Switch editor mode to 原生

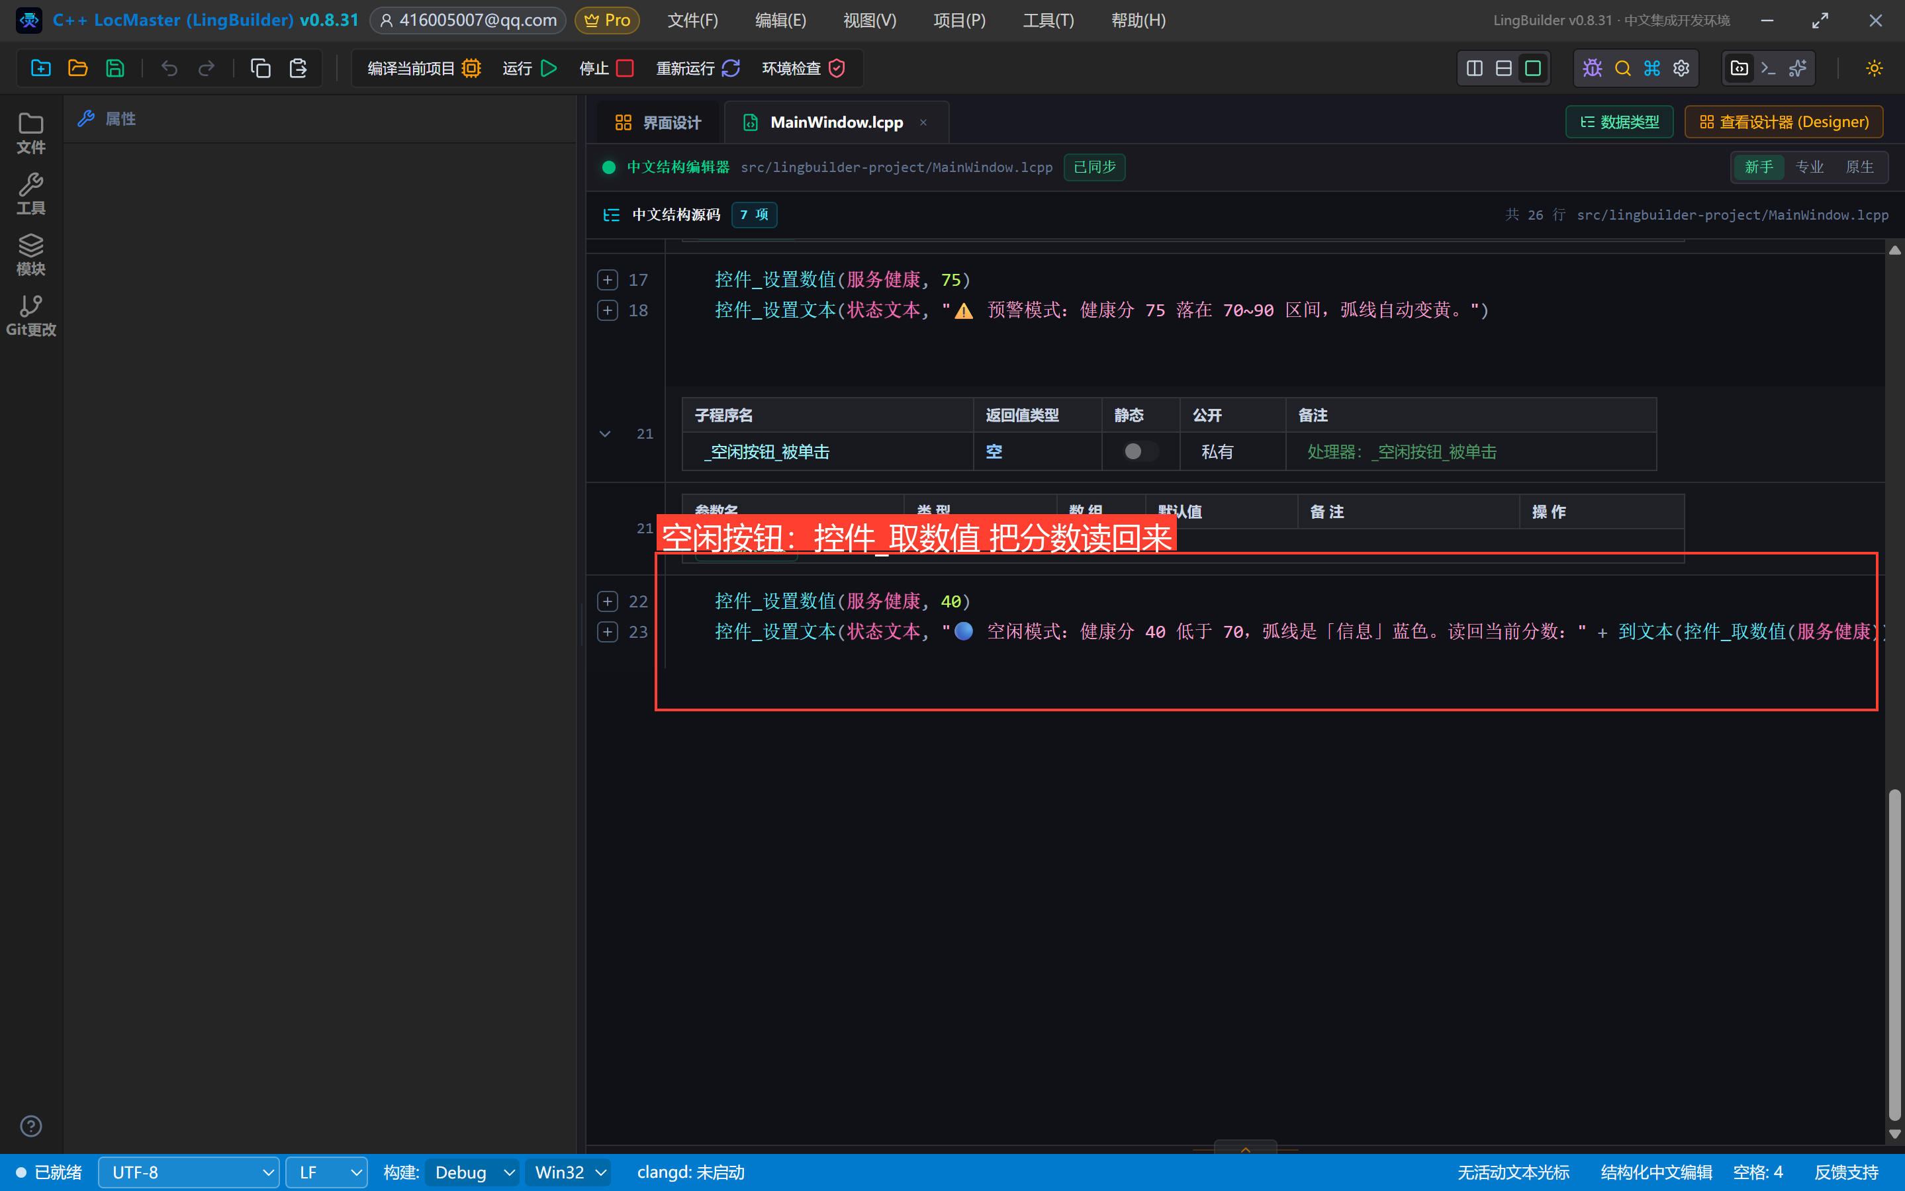pyautogui.click(x=1859, y=167)
